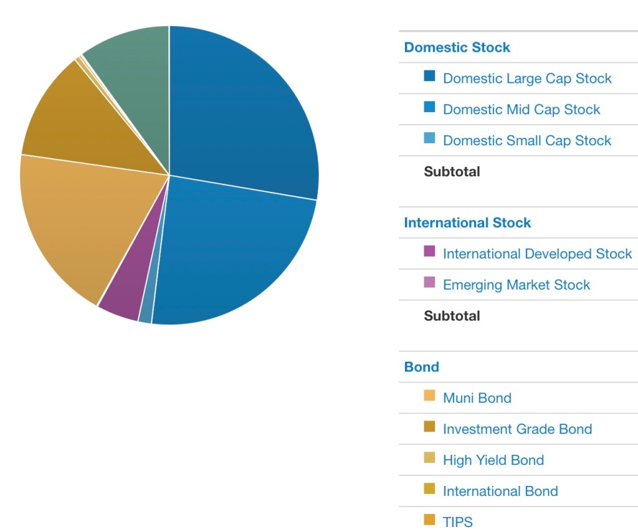638x532 pixels.
Task: Click the Bond section heading
Action: (421, 367)
